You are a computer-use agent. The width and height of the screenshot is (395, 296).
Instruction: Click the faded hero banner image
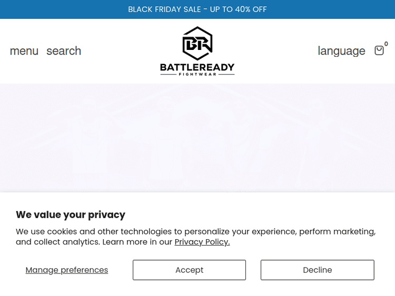(197, 137)
